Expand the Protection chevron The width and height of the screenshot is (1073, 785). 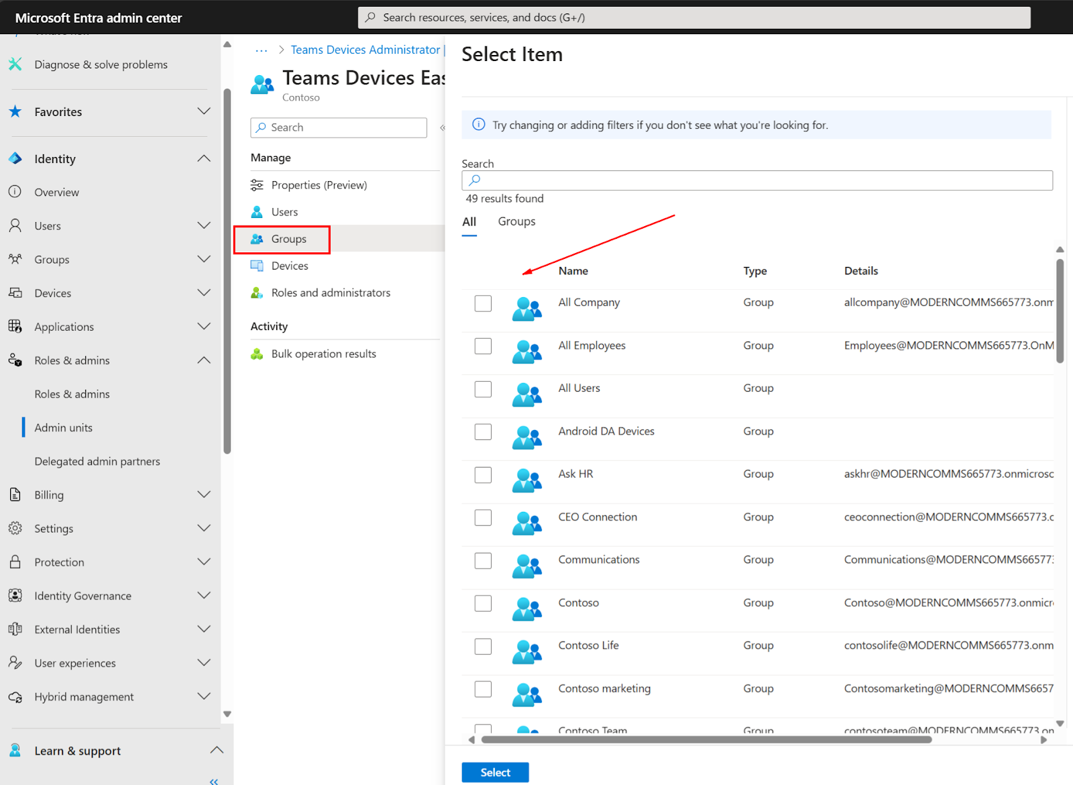204,562
